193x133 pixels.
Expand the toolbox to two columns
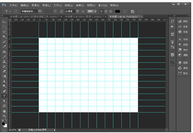click(x=2, y=16)
